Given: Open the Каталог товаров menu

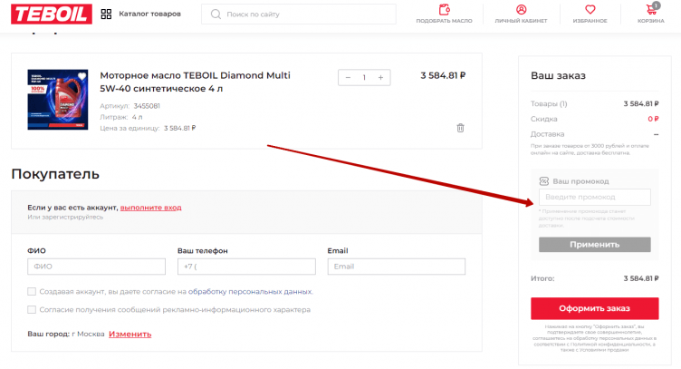Looking at the screenshot, I should coord(140,15).
